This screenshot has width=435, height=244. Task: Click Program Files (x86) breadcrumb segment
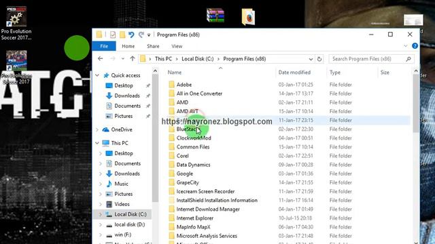(245, 59)
